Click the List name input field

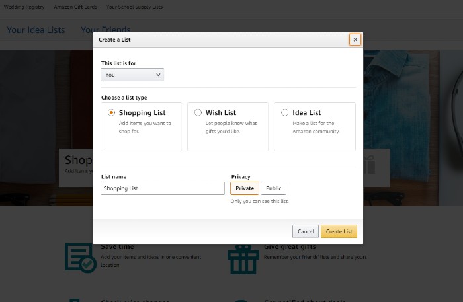(163, 188)
